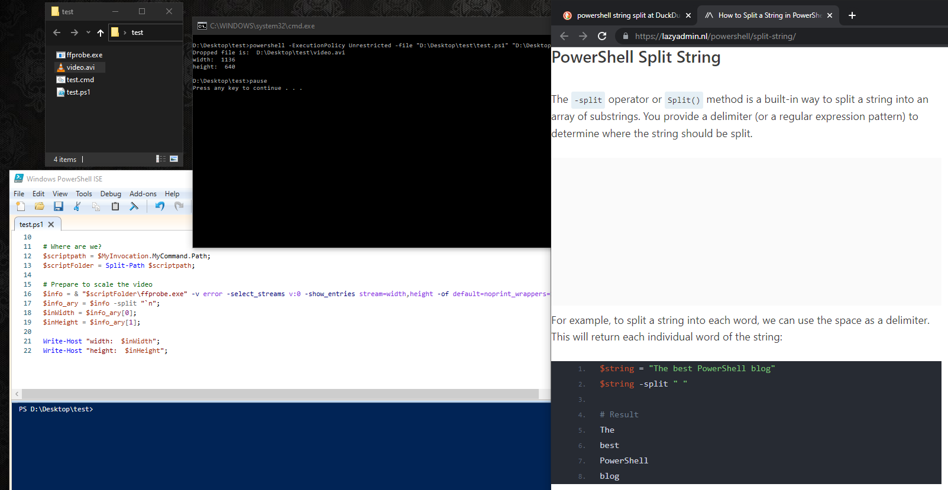Screen dimensions: 948x490
Task: Save the script with the floppy disk icon
Action: tap(58, 206)
